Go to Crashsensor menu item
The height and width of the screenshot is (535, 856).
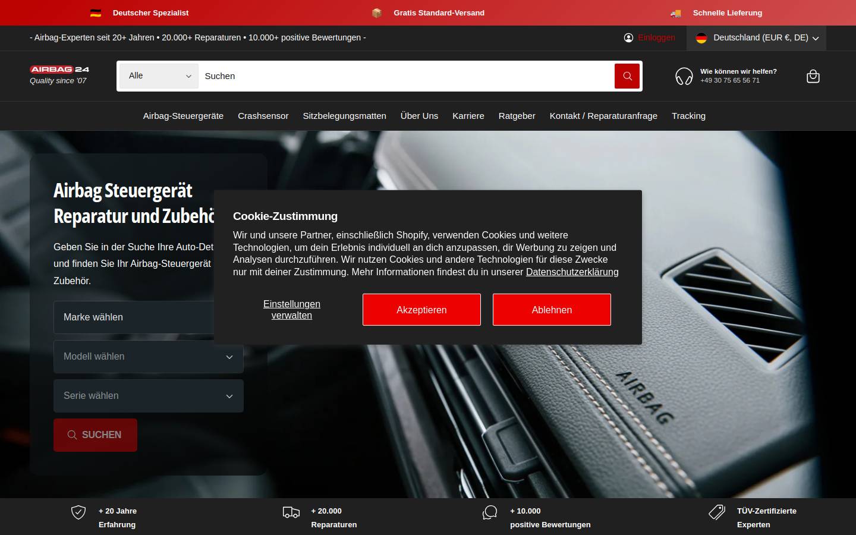click(263, 116)
